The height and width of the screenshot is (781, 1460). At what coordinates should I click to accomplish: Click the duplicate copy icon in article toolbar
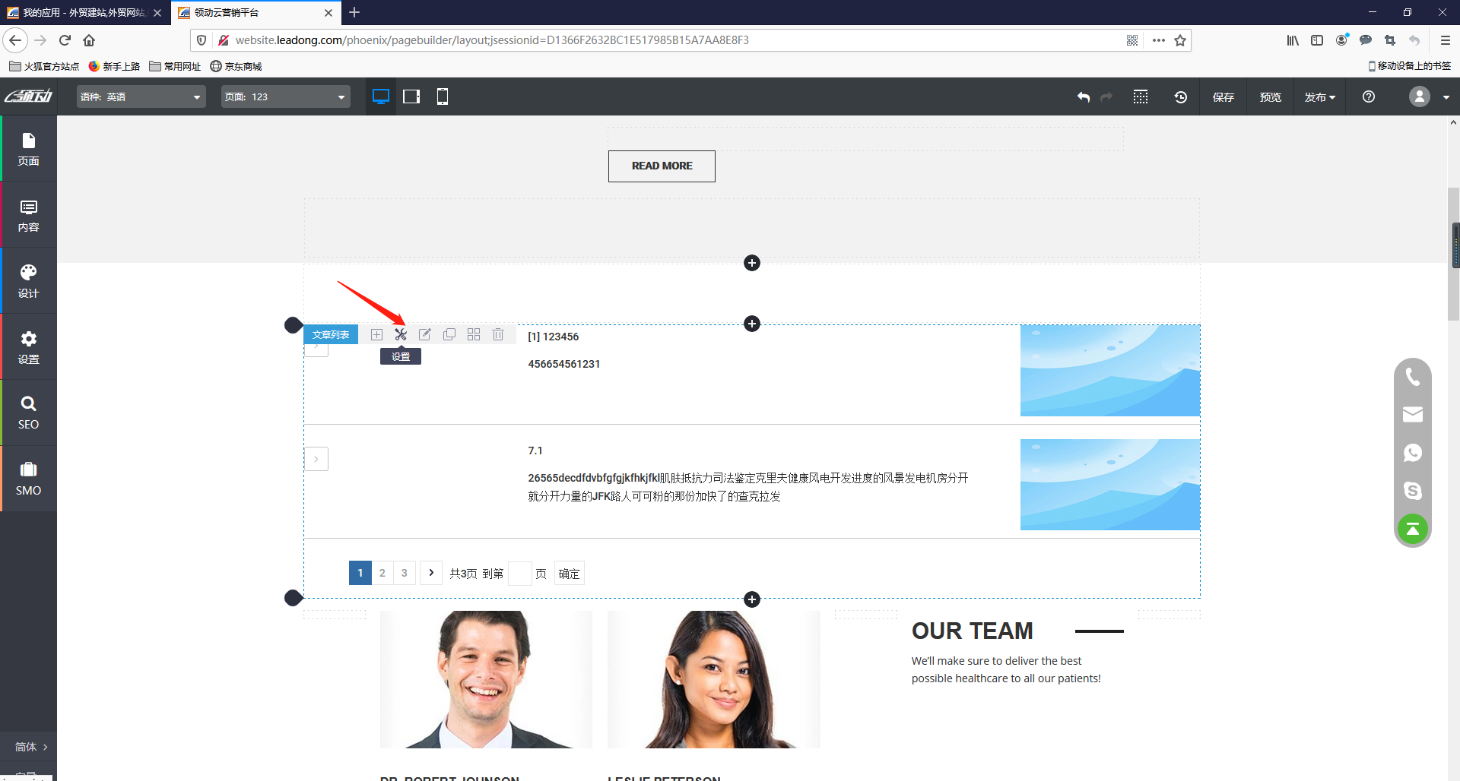[449, 334]
